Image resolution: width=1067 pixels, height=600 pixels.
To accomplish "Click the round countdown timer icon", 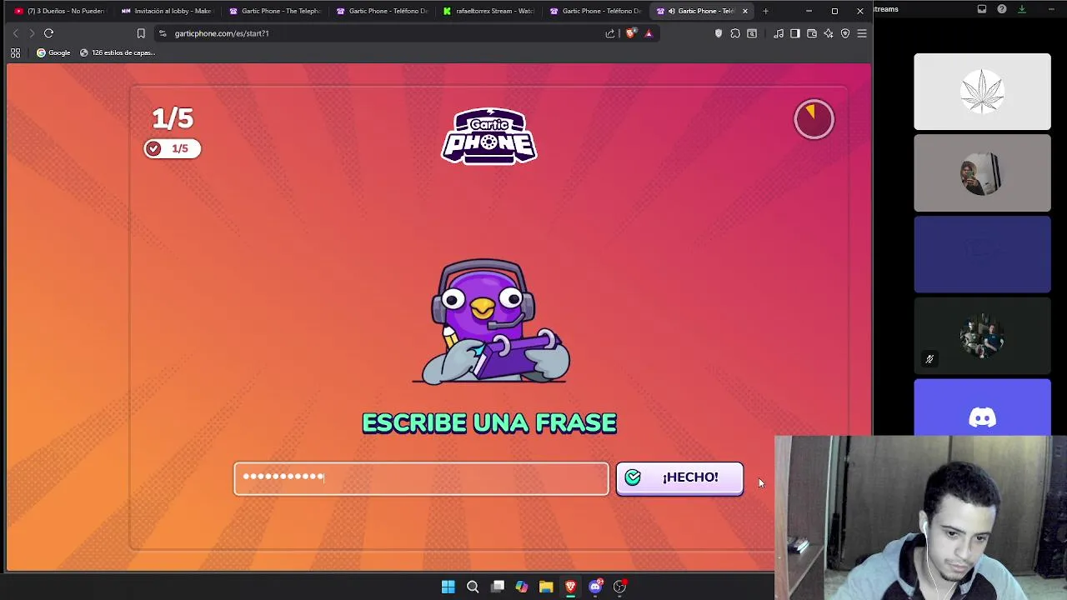I will tap(814, 119).
